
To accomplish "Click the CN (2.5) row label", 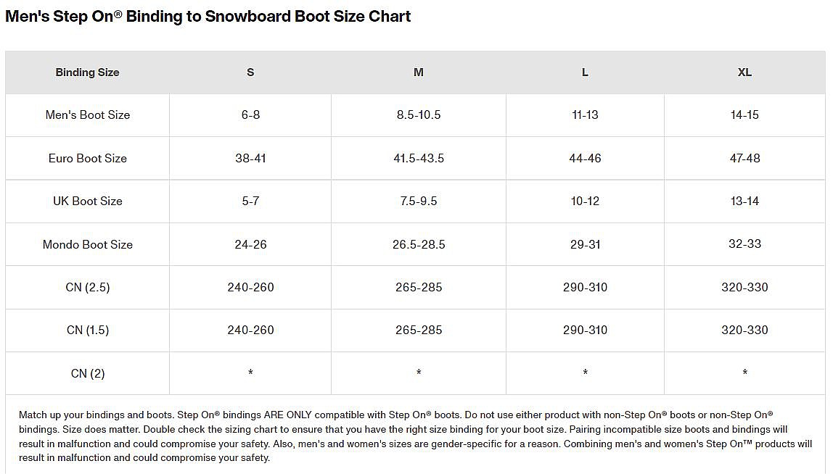I will tap(87, 287).
